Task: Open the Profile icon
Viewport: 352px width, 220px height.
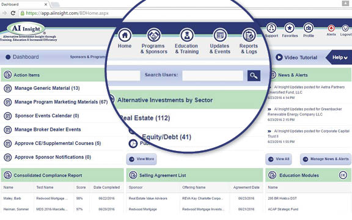Action: [309, 28]
